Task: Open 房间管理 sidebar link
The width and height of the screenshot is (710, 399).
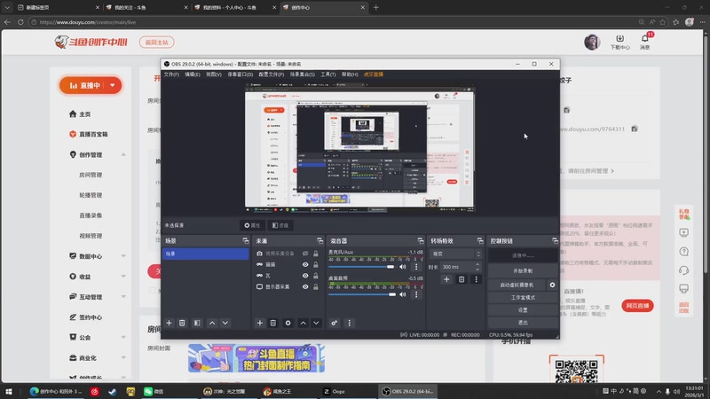Action: 91,175
